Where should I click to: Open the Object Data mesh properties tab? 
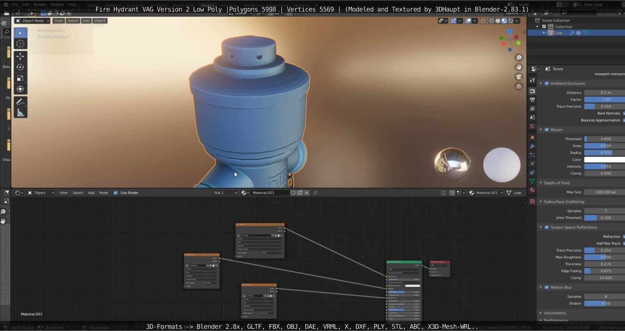(532, 181)
